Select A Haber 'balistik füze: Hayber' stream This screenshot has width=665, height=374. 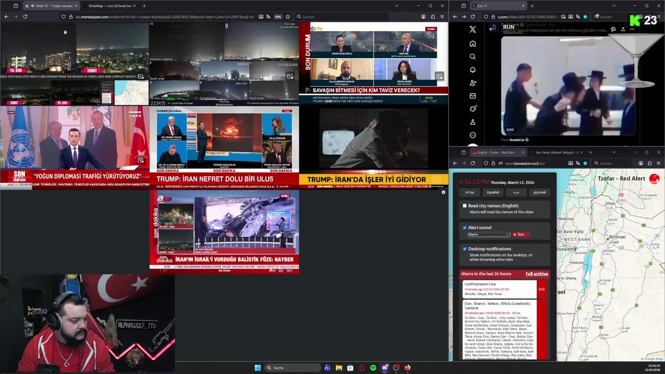point(224,232)
